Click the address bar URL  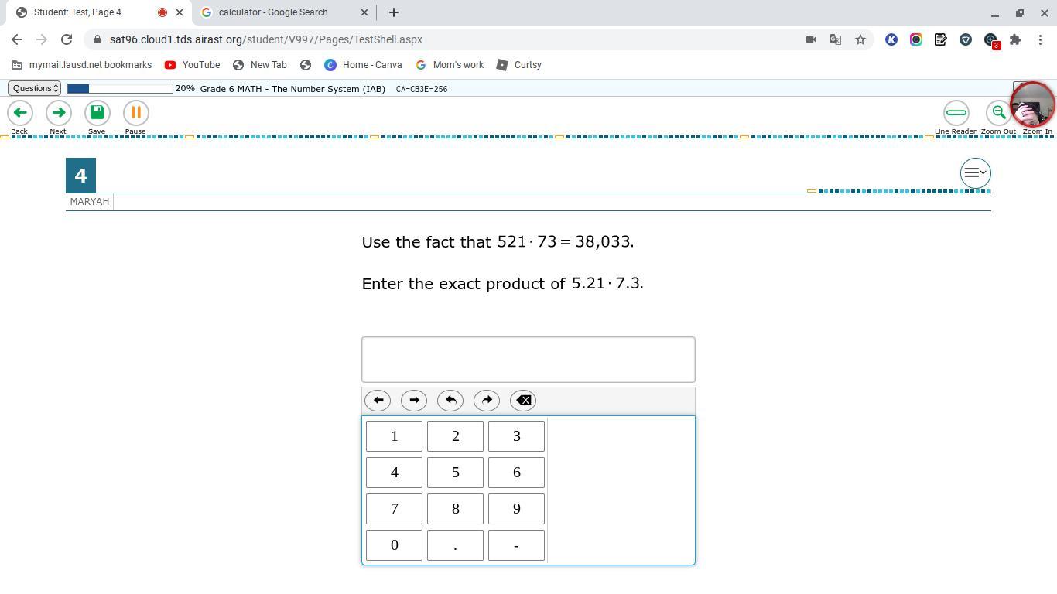(266, 39)
